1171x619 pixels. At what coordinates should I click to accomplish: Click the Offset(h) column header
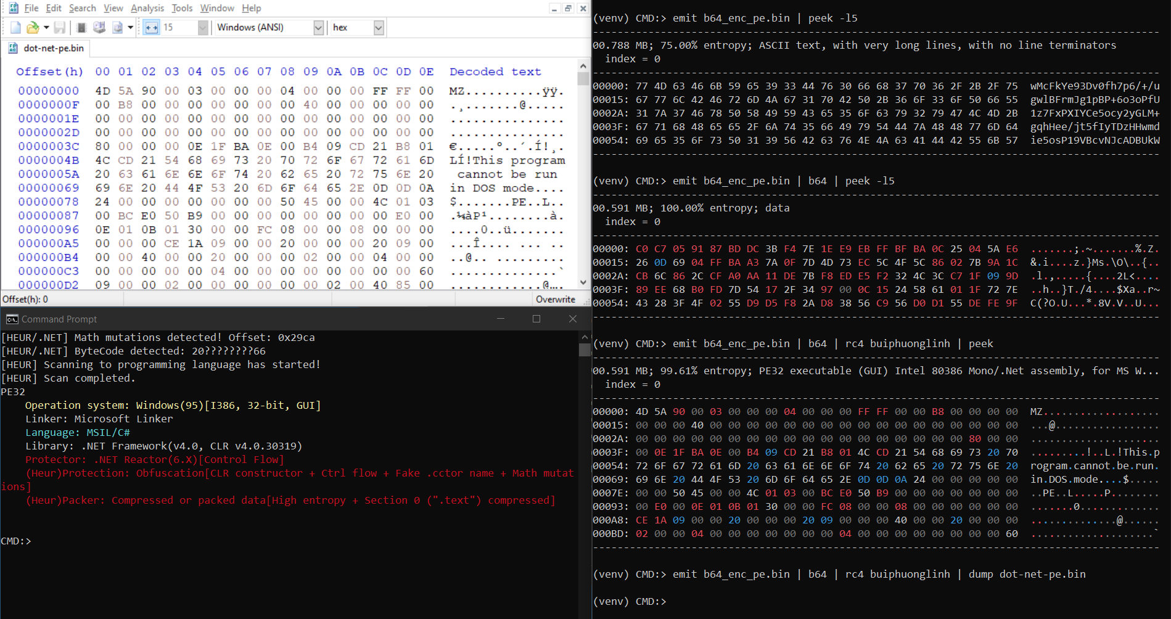(x=49, y=72)
